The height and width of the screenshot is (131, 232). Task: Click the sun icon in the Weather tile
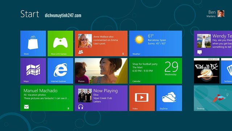coord(139,39)
